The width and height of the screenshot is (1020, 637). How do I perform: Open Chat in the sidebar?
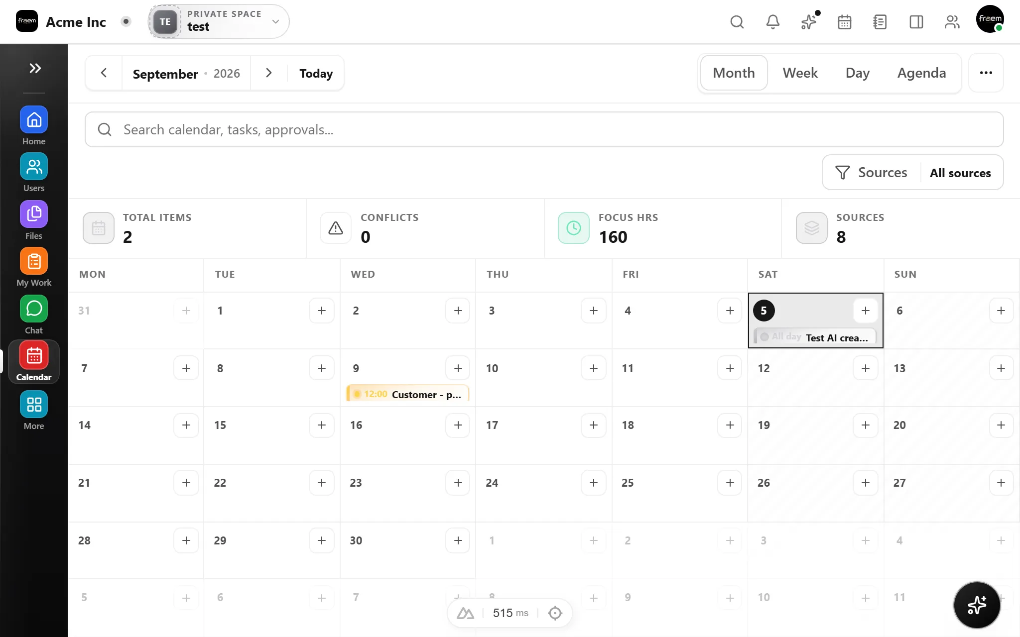point(34,309)
